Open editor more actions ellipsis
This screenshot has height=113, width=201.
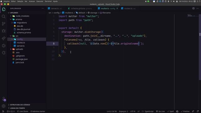click(198, 8)
